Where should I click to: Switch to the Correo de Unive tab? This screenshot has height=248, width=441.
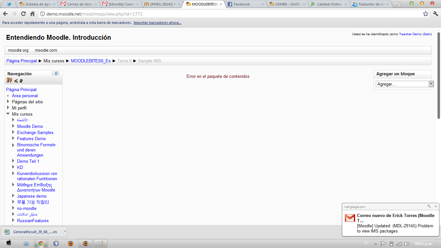pos(79,4)
